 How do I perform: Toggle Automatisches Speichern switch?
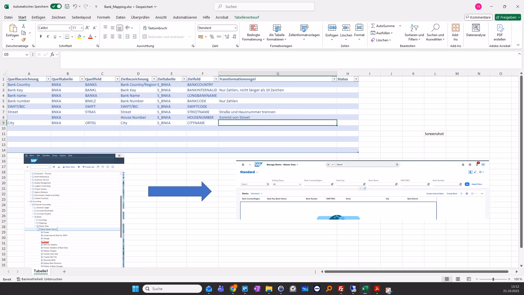click(56, 7)
